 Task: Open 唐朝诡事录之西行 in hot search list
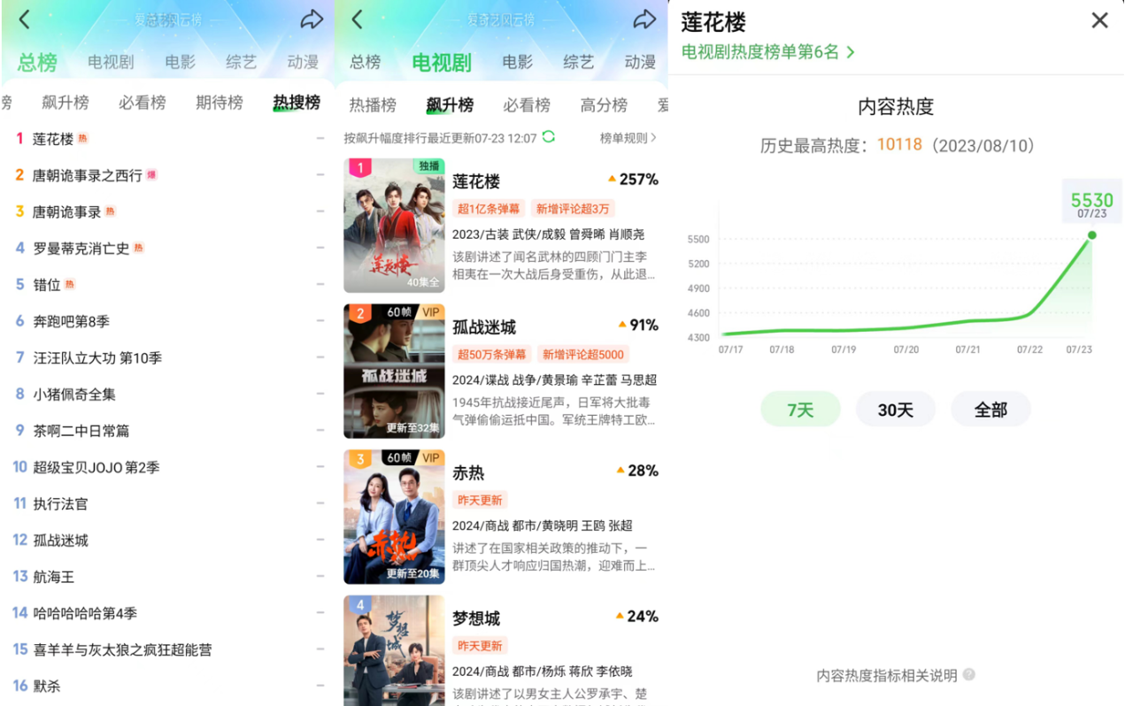tap(88, 175)
